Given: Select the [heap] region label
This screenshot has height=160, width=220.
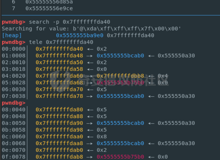Looking at the screenshot, I should (x=12, y=35).
